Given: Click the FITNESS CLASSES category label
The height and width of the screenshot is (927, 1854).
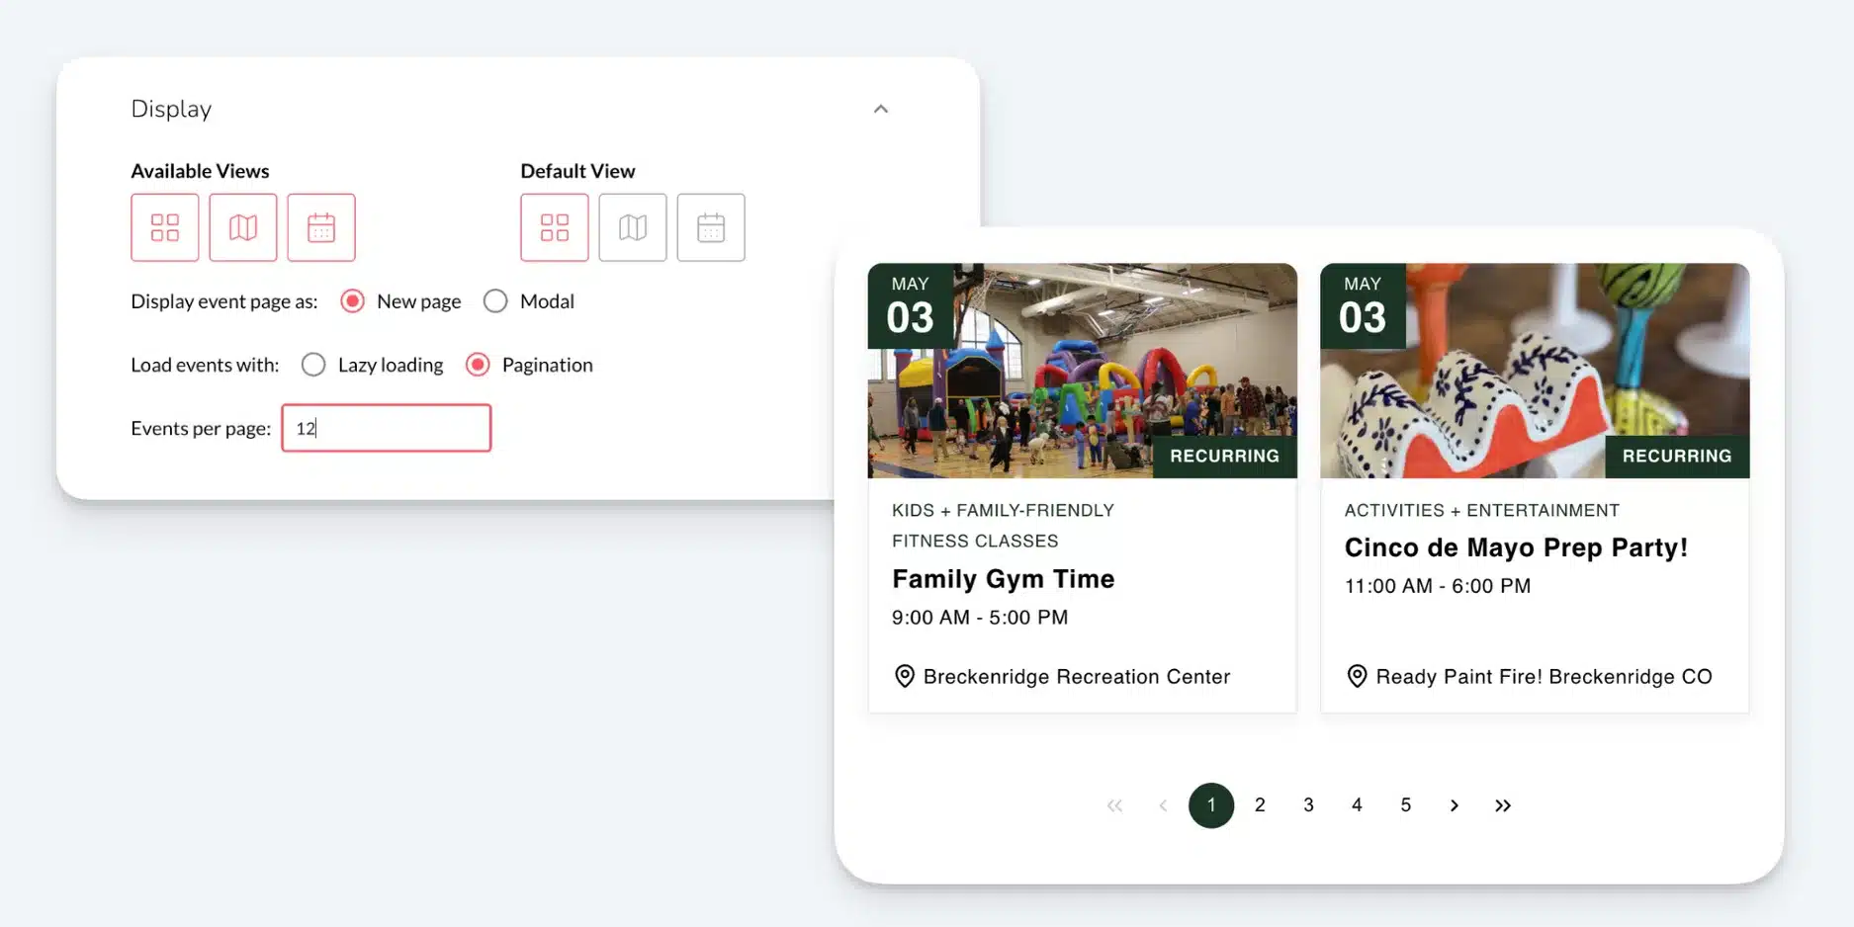Looking at the screenshot, I should point(975,541).
